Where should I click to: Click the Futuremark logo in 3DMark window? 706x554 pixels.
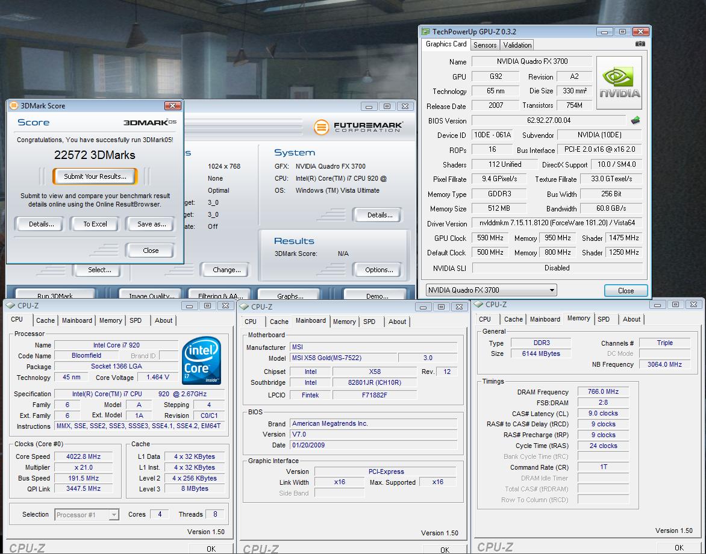tap(358, 127)
